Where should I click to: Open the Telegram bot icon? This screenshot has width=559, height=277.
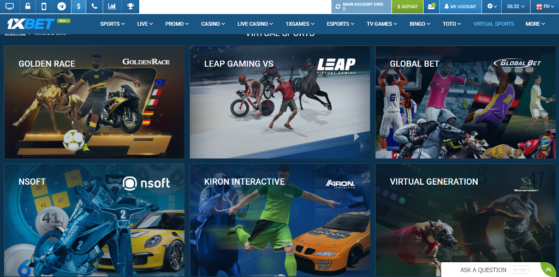[x=62, y=7]
